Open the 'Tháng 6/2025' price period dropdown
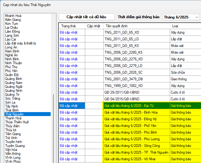The height and width of the screenshot is (163, 201). click(x=181, y=17)
